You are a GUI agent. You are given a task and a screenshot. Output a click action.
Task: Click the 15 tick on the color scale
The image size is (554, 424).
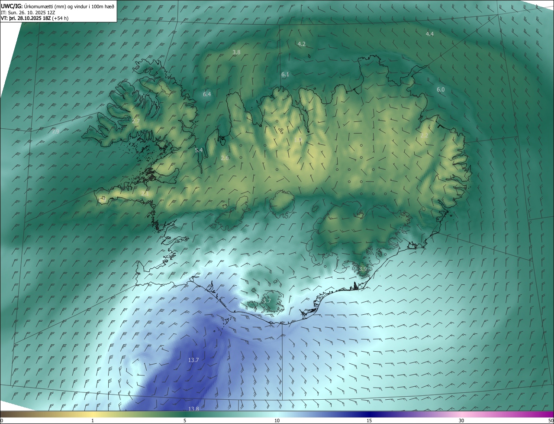(369, 421)
